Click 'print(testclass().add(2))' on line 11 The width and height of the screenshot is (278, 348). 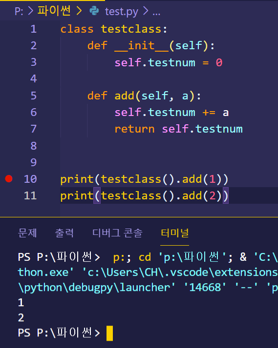pos(144,196)
